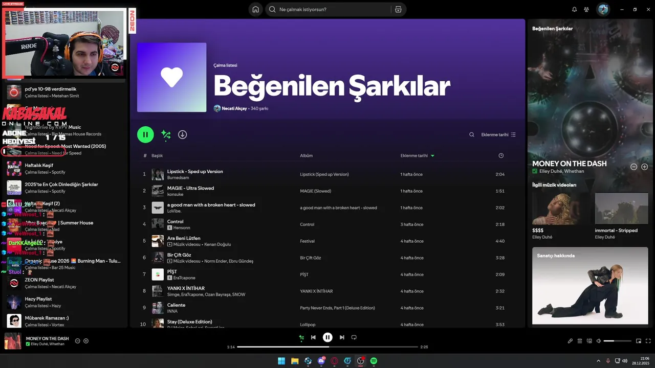Viewport: 655px width, 368px height.
Task: Pause playback in the bottom player bar
Action: click(327, 337)
